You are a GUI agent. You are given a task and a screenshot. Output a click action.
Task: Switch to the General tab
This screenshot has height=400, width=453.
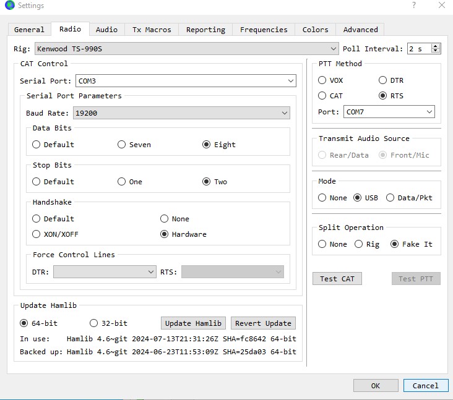(29, 30)
